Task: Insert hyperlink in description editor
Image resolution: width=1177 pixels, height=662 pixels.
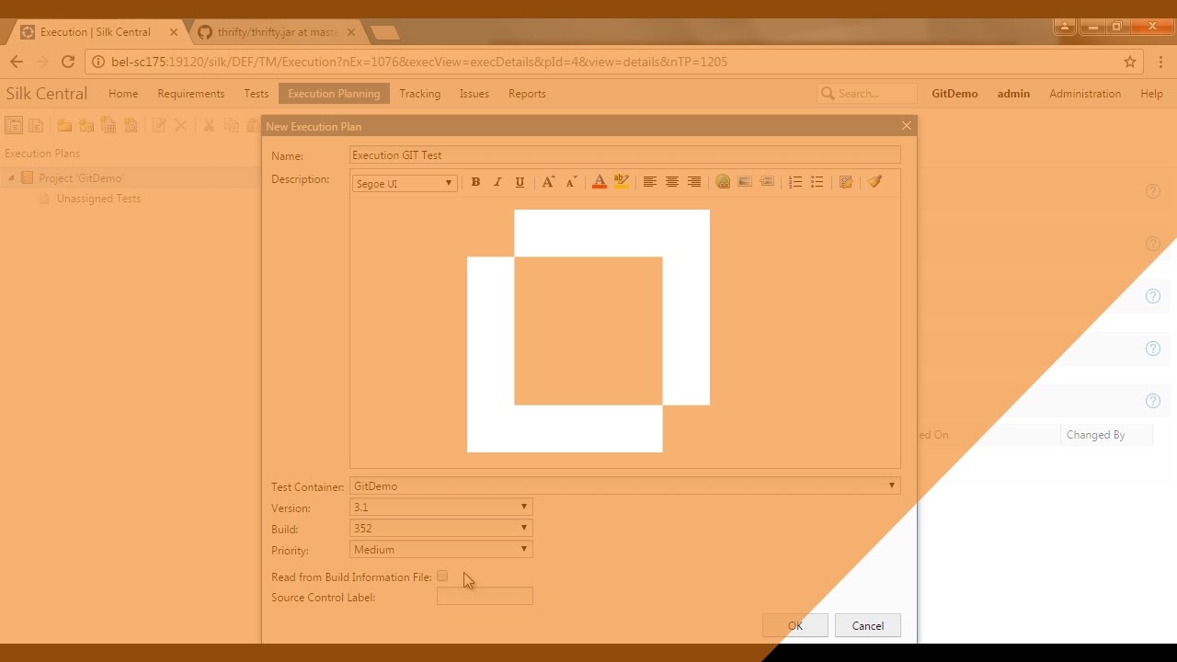Action: [723, 182]
